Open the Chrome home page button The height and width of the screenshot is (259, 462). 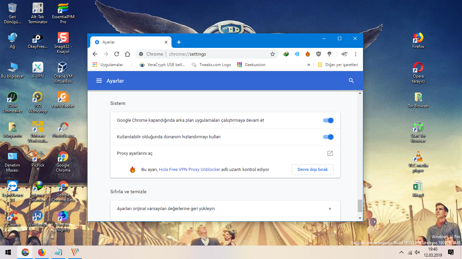tap(128, 54)
